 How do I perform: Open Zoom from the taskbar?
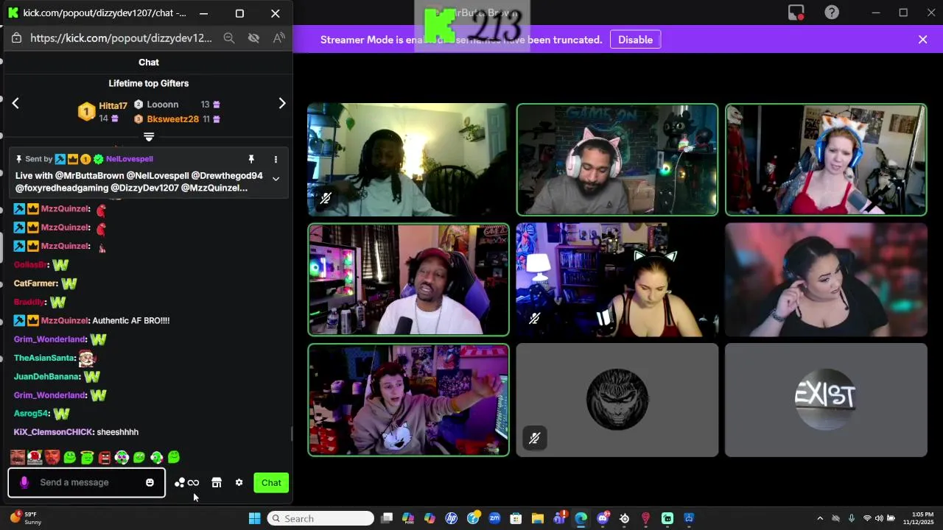click(x=494, y=518)
